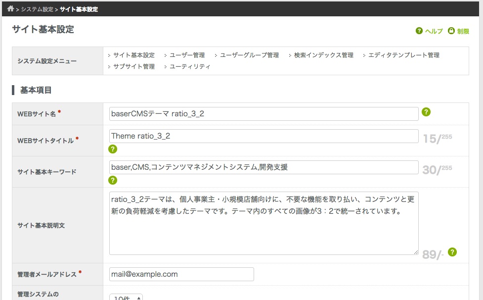The height and width of the screenshot is (300, 483).
Task: Click the 89/- character counter
Action: [x=433, y=254]
